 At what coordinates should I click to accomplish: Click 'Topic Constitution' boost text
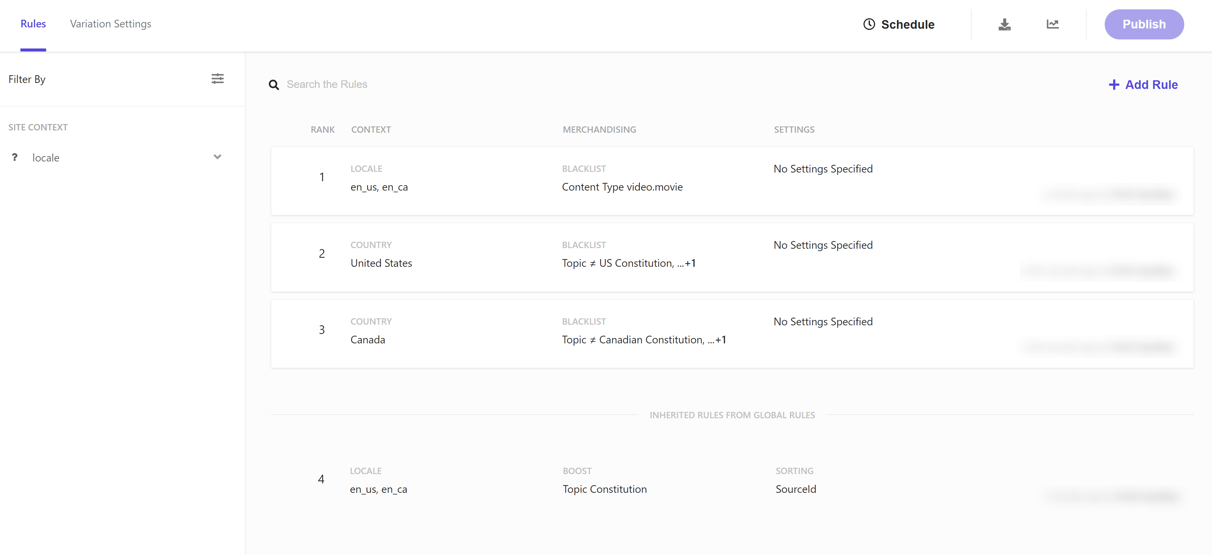pyautogui.click(x=604, y=489)
